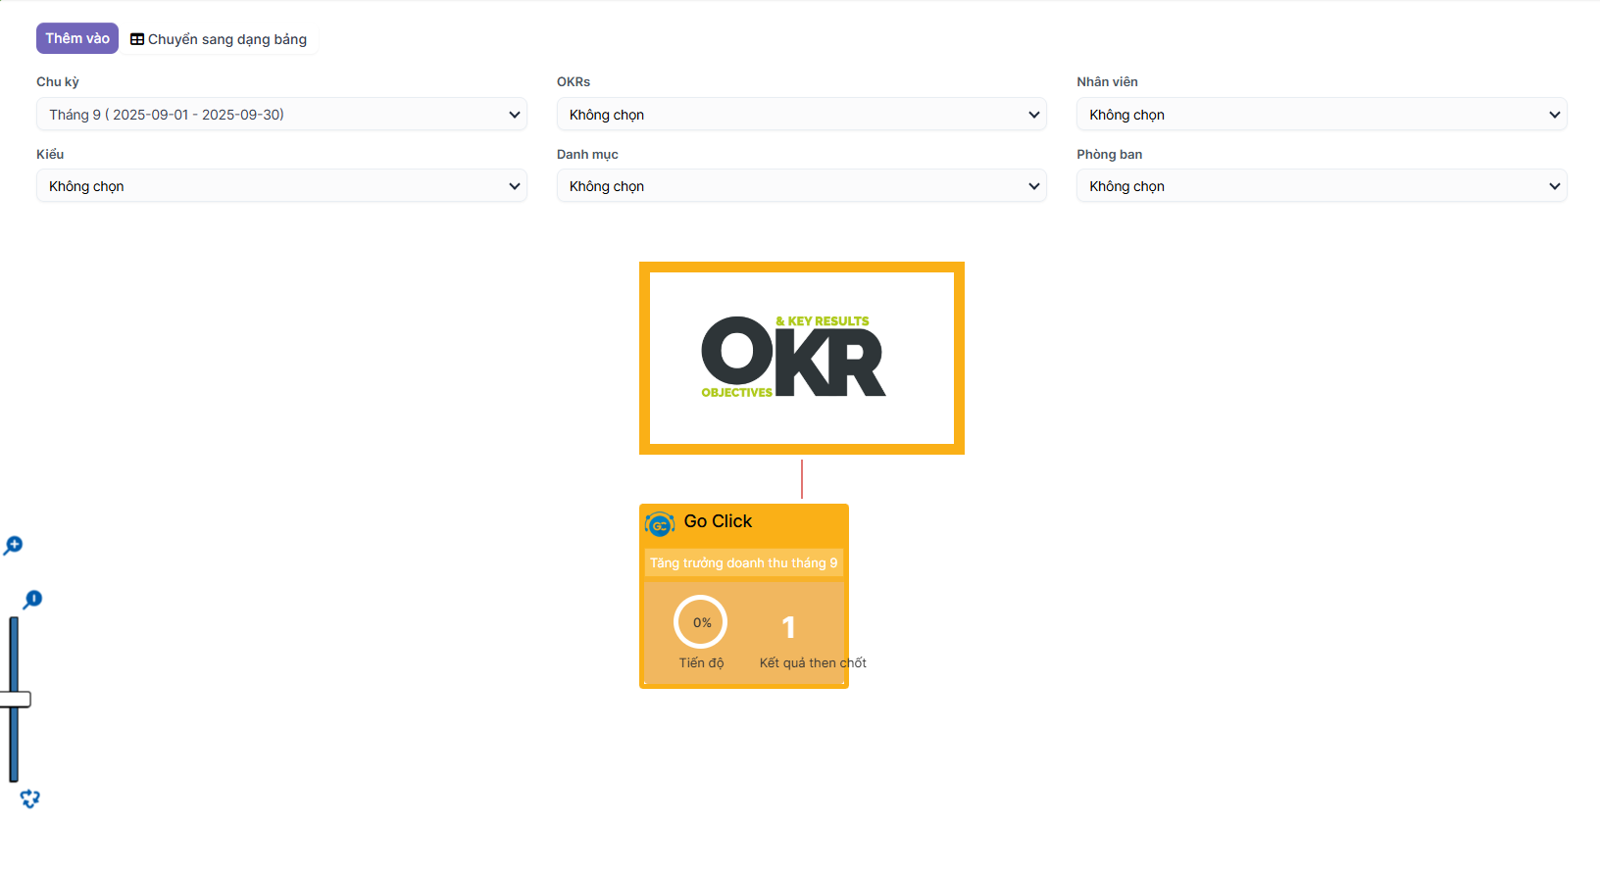Open the Chu kỳ dropdown

click(x=281, y=115)
